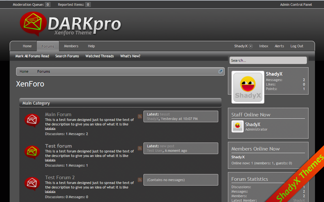Click the Forums breadcrumb
Viewport: 324px width, 202px height.
coord(44,71)
